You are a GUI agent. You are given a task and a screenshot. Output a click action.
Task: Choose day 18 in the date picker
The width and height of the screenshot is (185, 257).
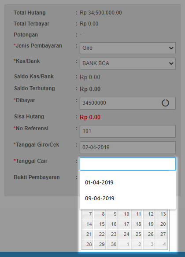137,224
